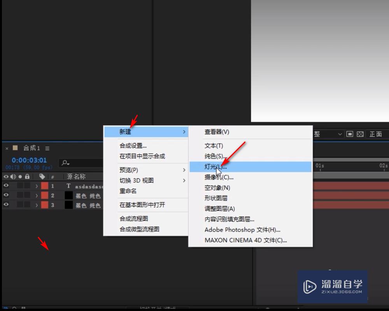Image resolution: width=389 pixels, height=311 pixels.
Task: Click layer 2 red duration bar
Action: tap(351, 196)
